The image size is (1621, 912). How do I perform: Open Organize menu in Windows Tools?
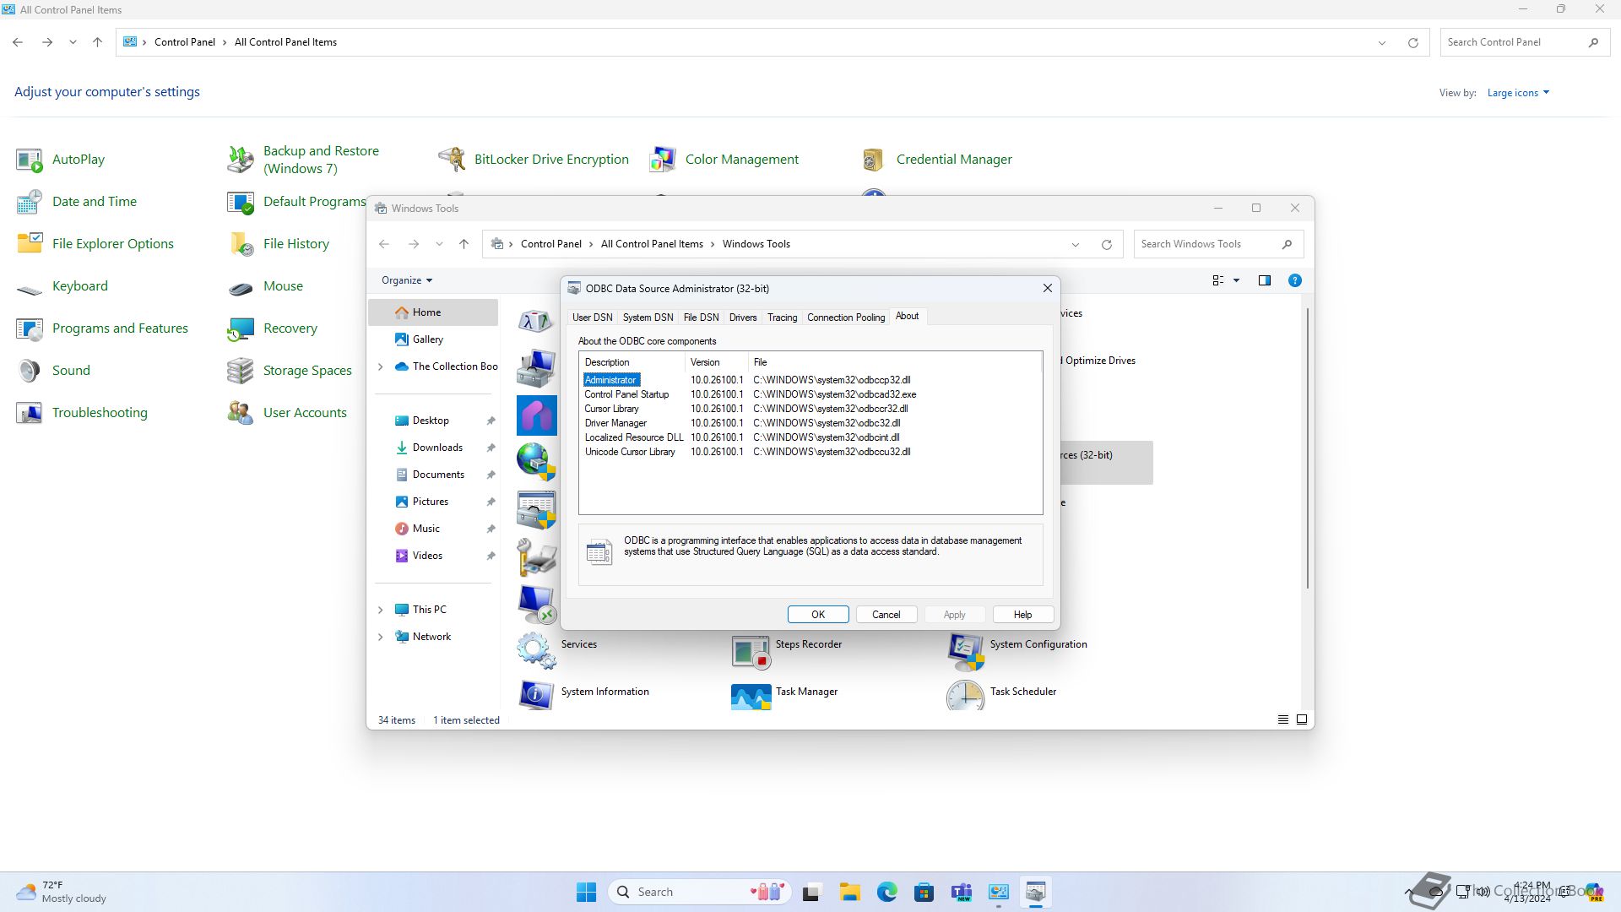pyautogui.click(x=407, y=280)
